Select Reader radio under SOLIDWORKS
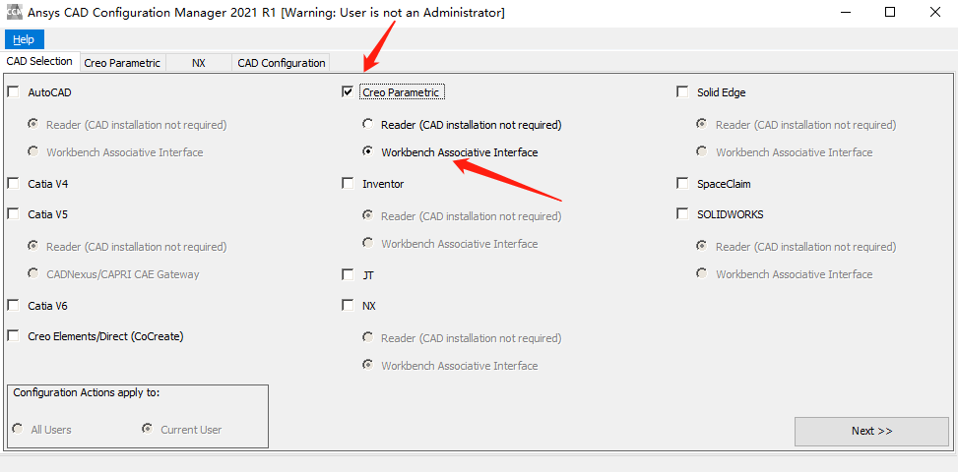The height and width of the screenshot is (472, 958). click(703, 246)
